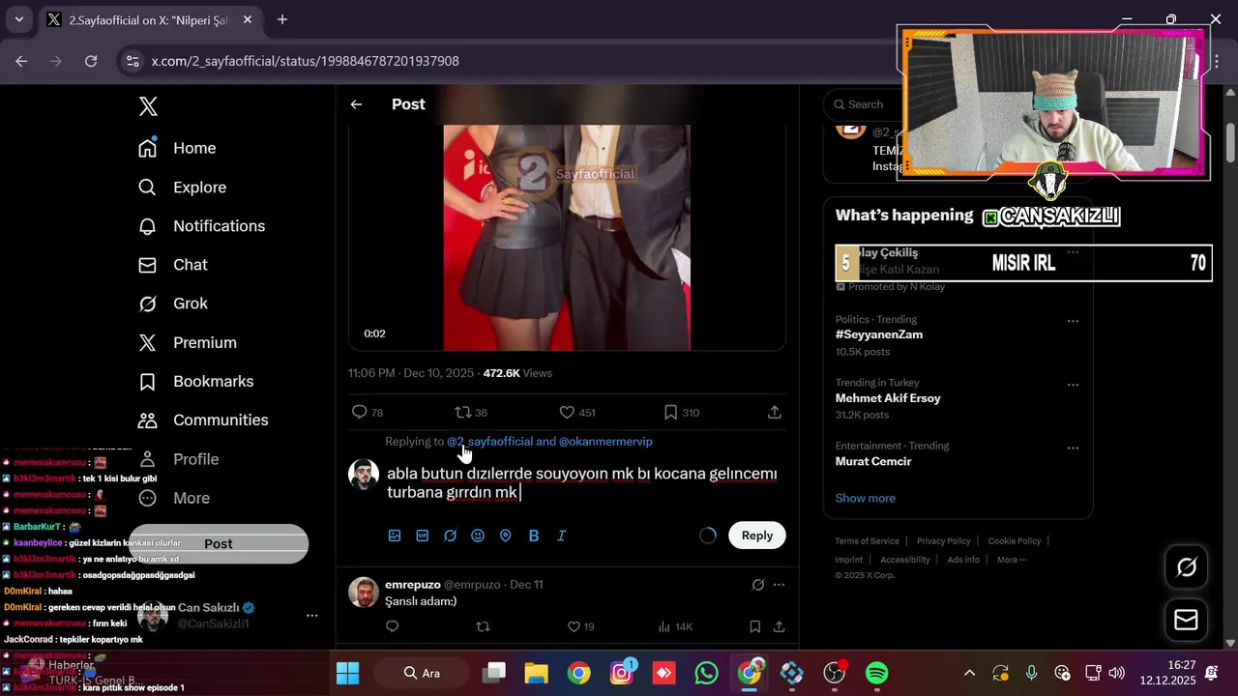The image size is (1238, 696).
Task: Add media image in reply composer
Action: [395, 536]
